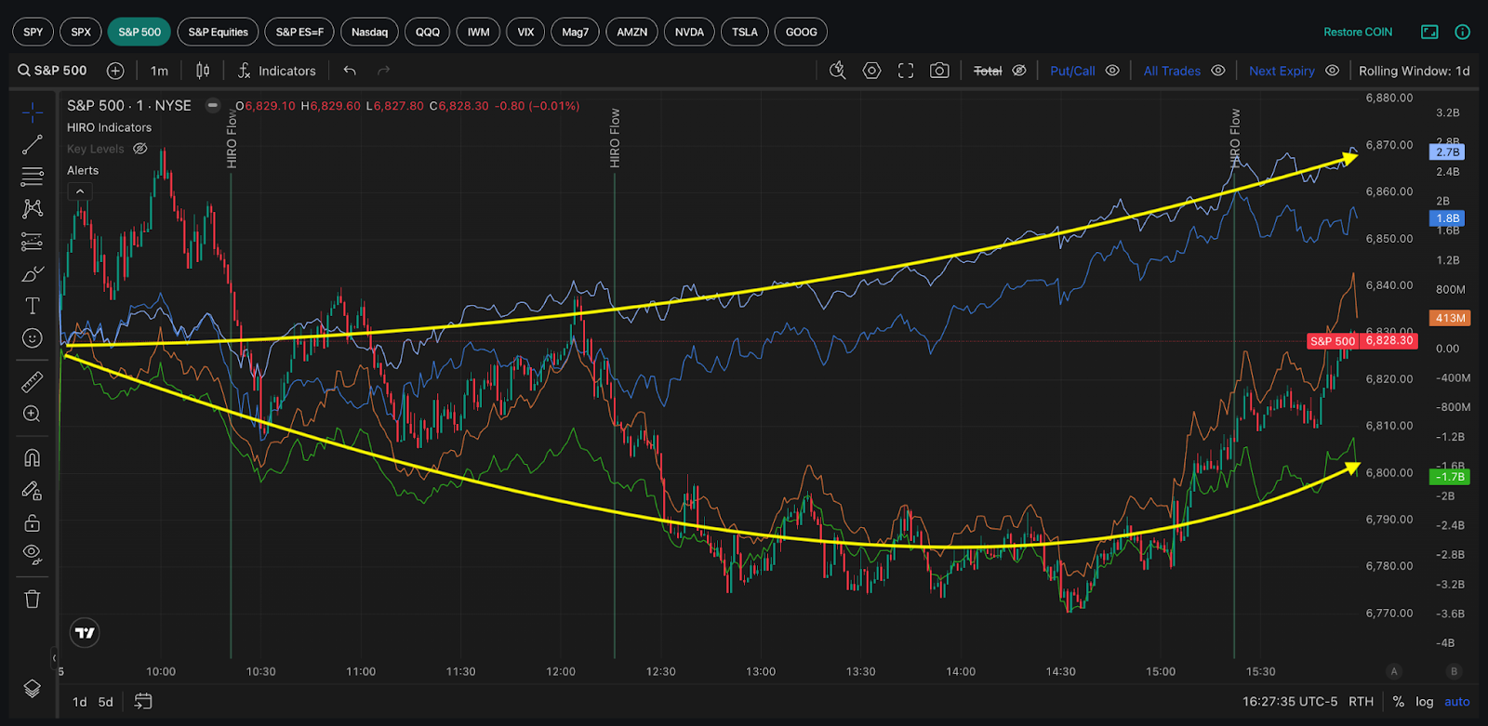
Task: Select the ruler measure tool
Action: coord(33,382)
